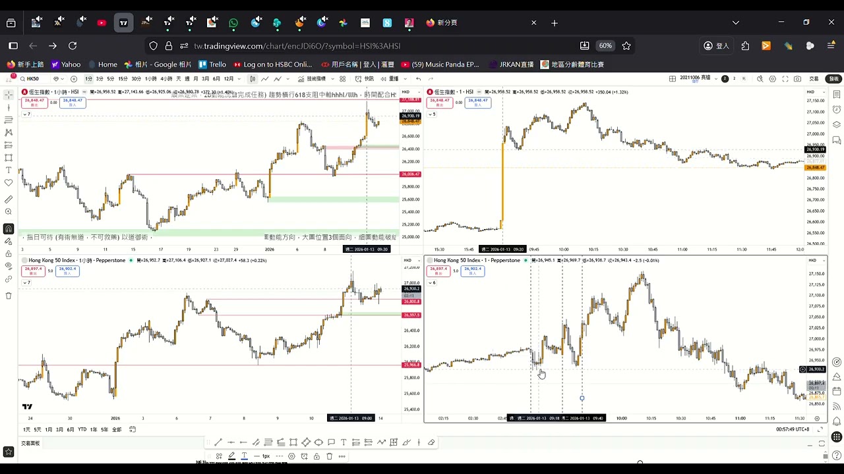
Task: Click the browser reload button
Action: tap(73, 45)
